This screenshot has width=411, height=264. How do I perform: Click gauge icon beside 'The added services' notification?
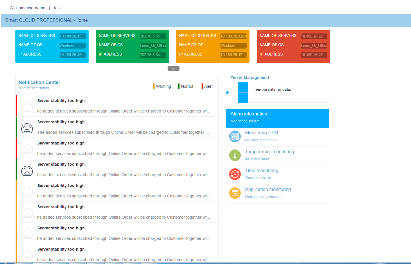27,129
